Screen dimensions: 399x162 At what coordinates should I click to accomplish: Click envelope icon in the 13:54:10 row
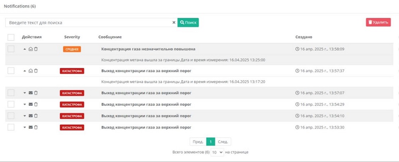pyautogui.click(x=31, y=116)
